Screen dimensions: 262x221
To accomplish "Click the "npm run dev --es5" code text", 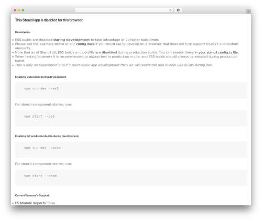I will tap(41, 88).
